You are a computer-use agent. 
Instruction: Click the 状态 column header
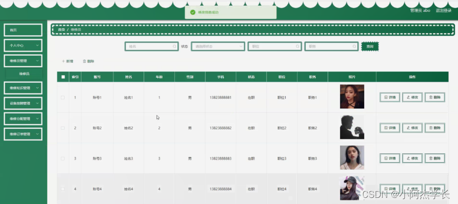(x=251, y=77)
